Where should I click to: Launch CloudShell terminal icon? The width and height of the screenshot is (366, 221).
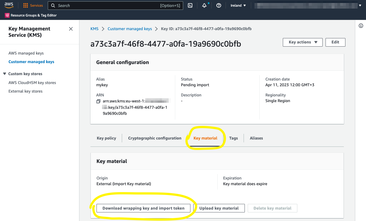click(x=190, y=5)
